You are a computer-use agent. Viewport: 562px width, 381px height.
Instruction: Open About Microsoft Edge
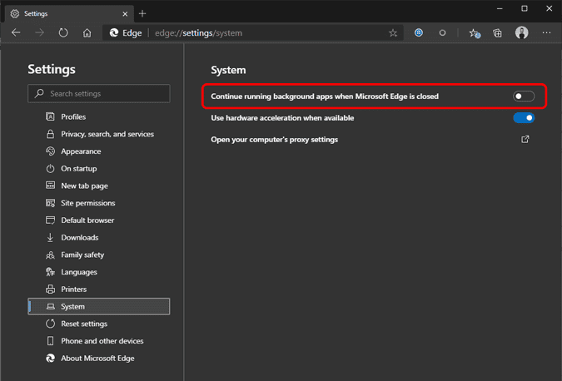(x=98, y=359)
